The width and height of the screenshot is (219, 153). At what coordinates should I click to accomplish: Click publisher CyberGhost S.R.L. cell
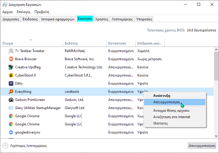78,75
